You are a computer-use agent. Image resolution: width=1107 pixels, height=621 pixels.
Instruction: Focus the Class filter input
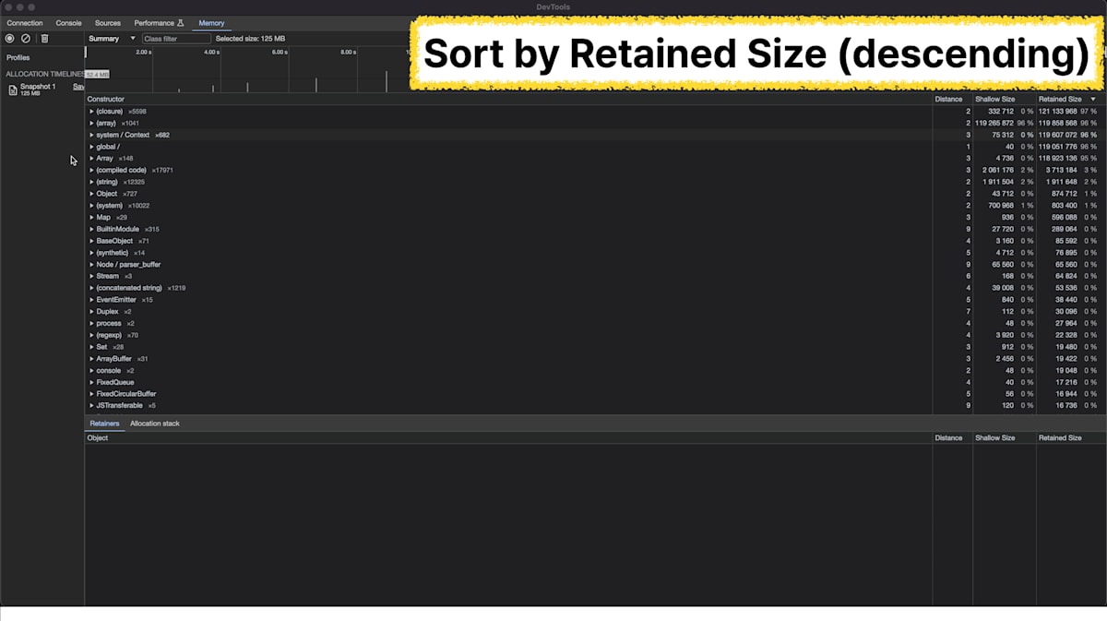[176, 39]
